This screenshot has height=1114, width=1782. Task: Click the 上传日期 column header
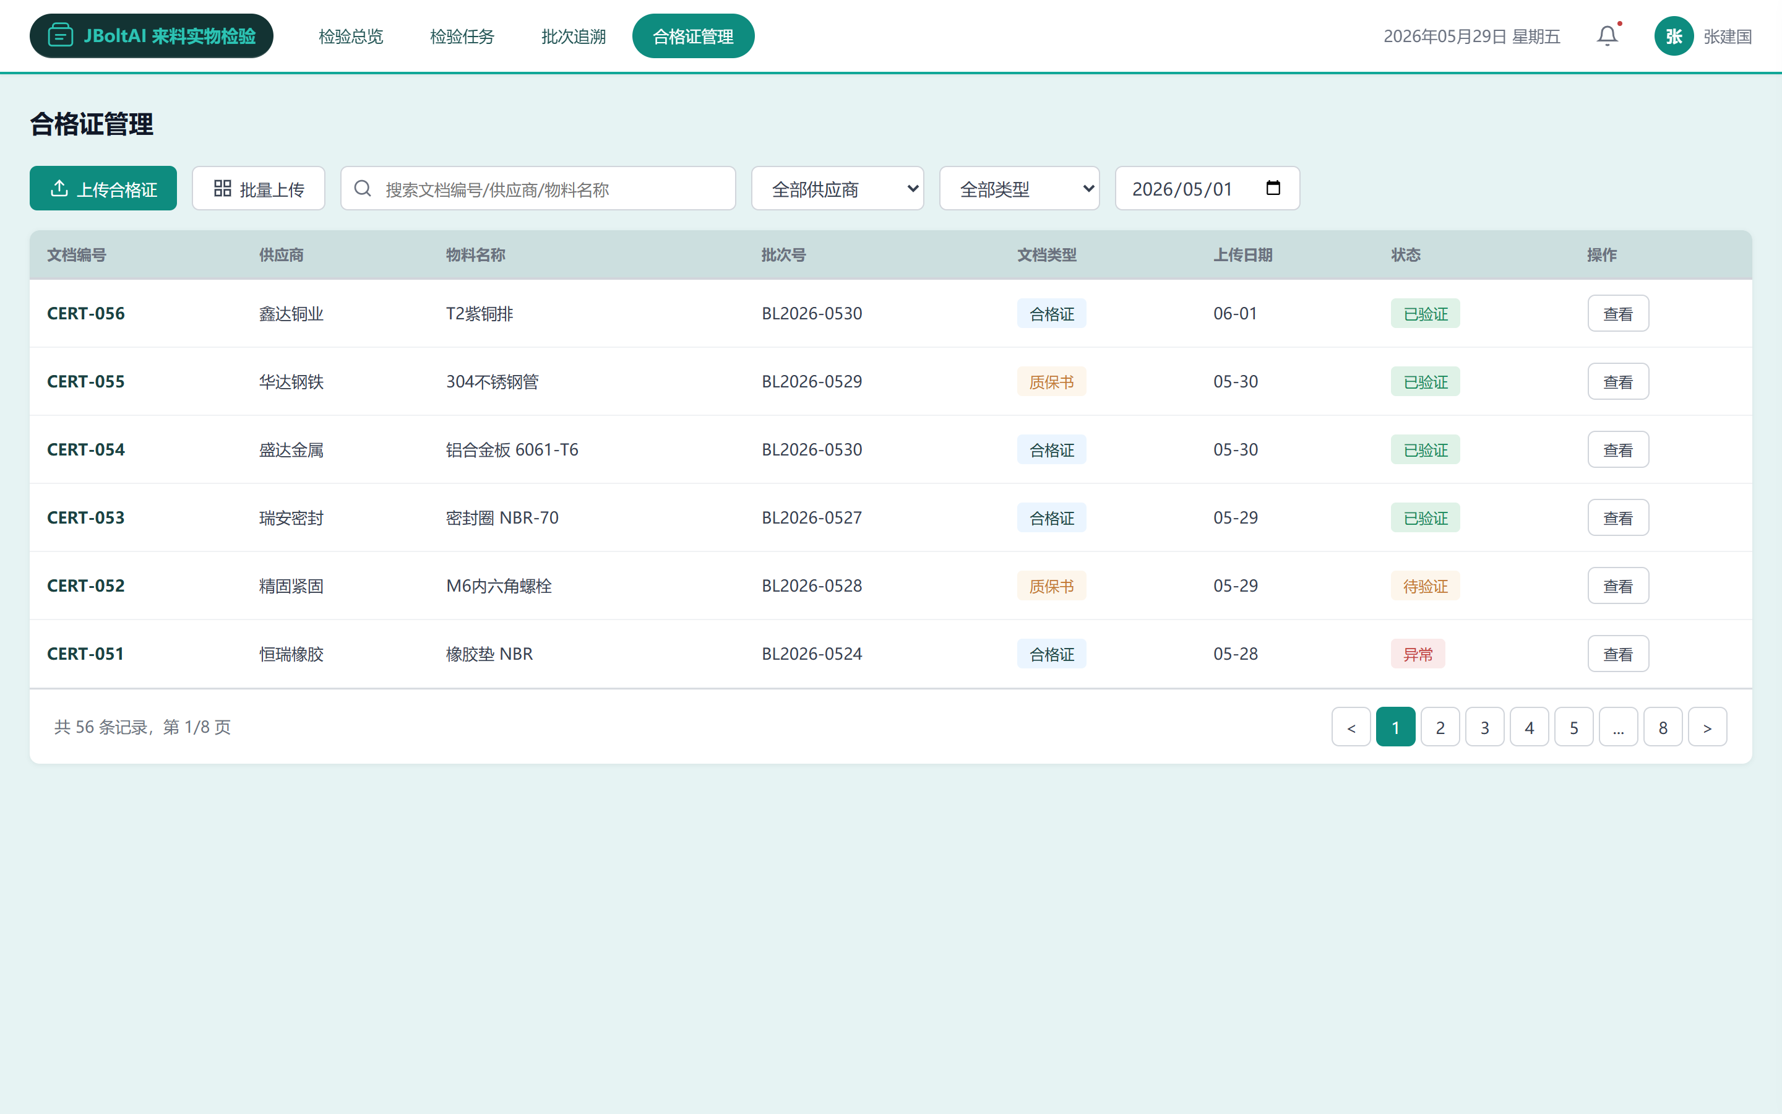(1243, 255)
